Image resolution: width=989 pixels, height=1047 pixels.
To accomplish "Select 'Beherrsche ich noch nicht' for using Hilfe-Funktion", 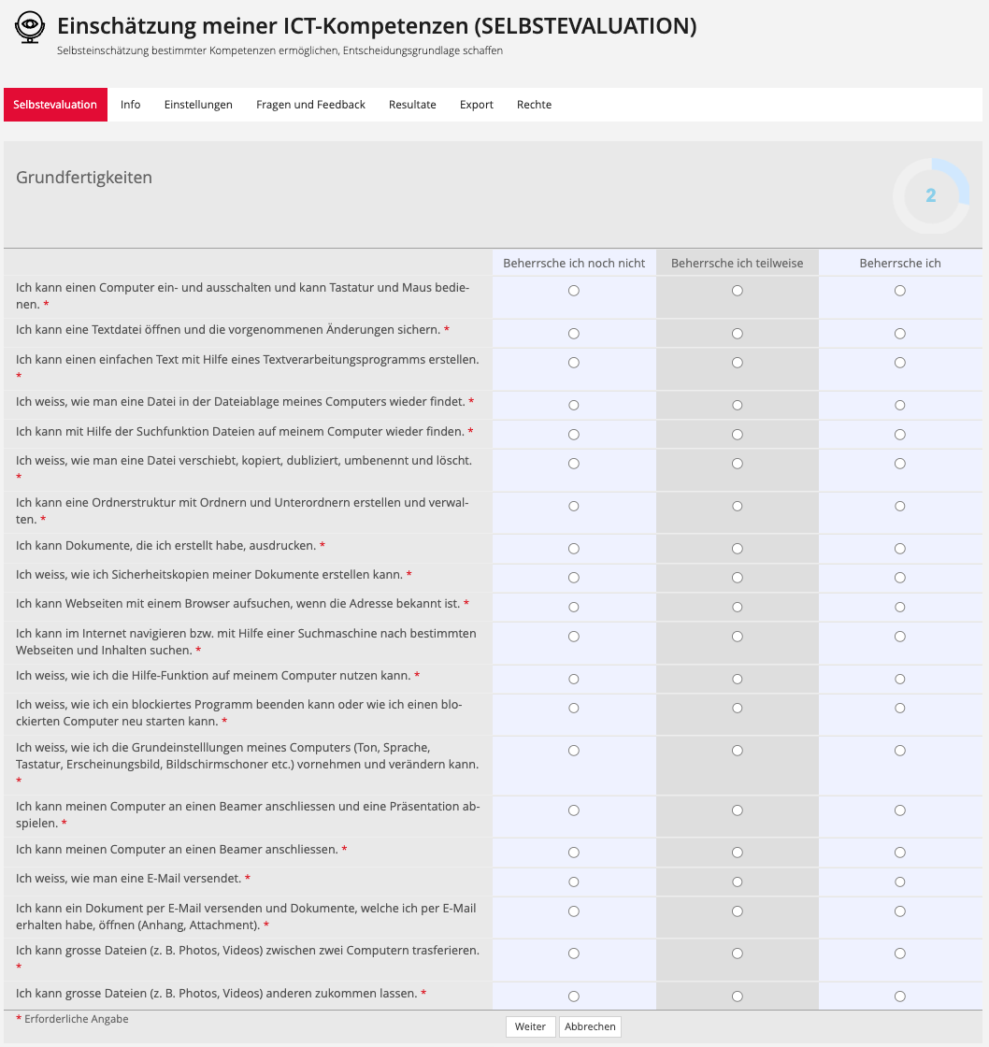I will (574, 680).
